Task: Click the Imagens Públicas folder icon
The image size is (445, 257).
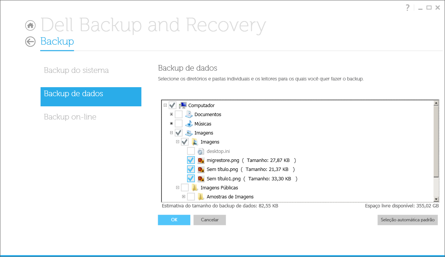Action: [x=195, y=188]
